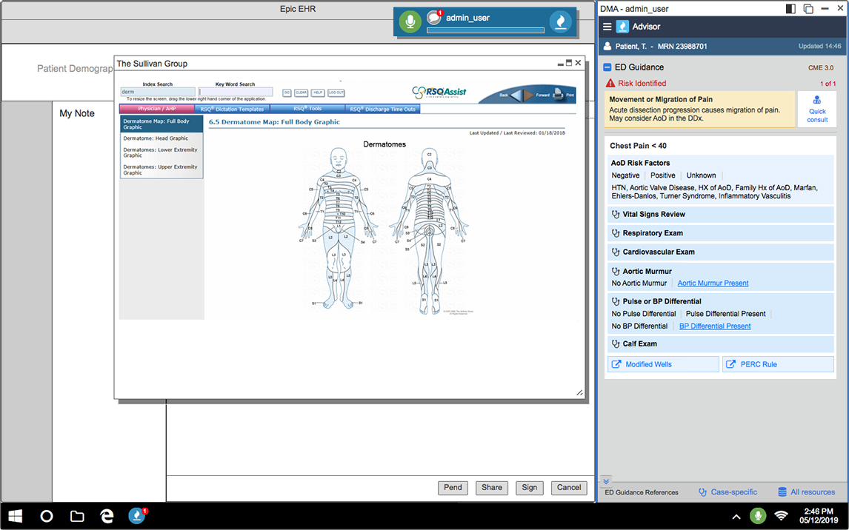This screenshot has width=849, height=530.
Task: Click the Pend button in Epic note
Action: [453, 488]
